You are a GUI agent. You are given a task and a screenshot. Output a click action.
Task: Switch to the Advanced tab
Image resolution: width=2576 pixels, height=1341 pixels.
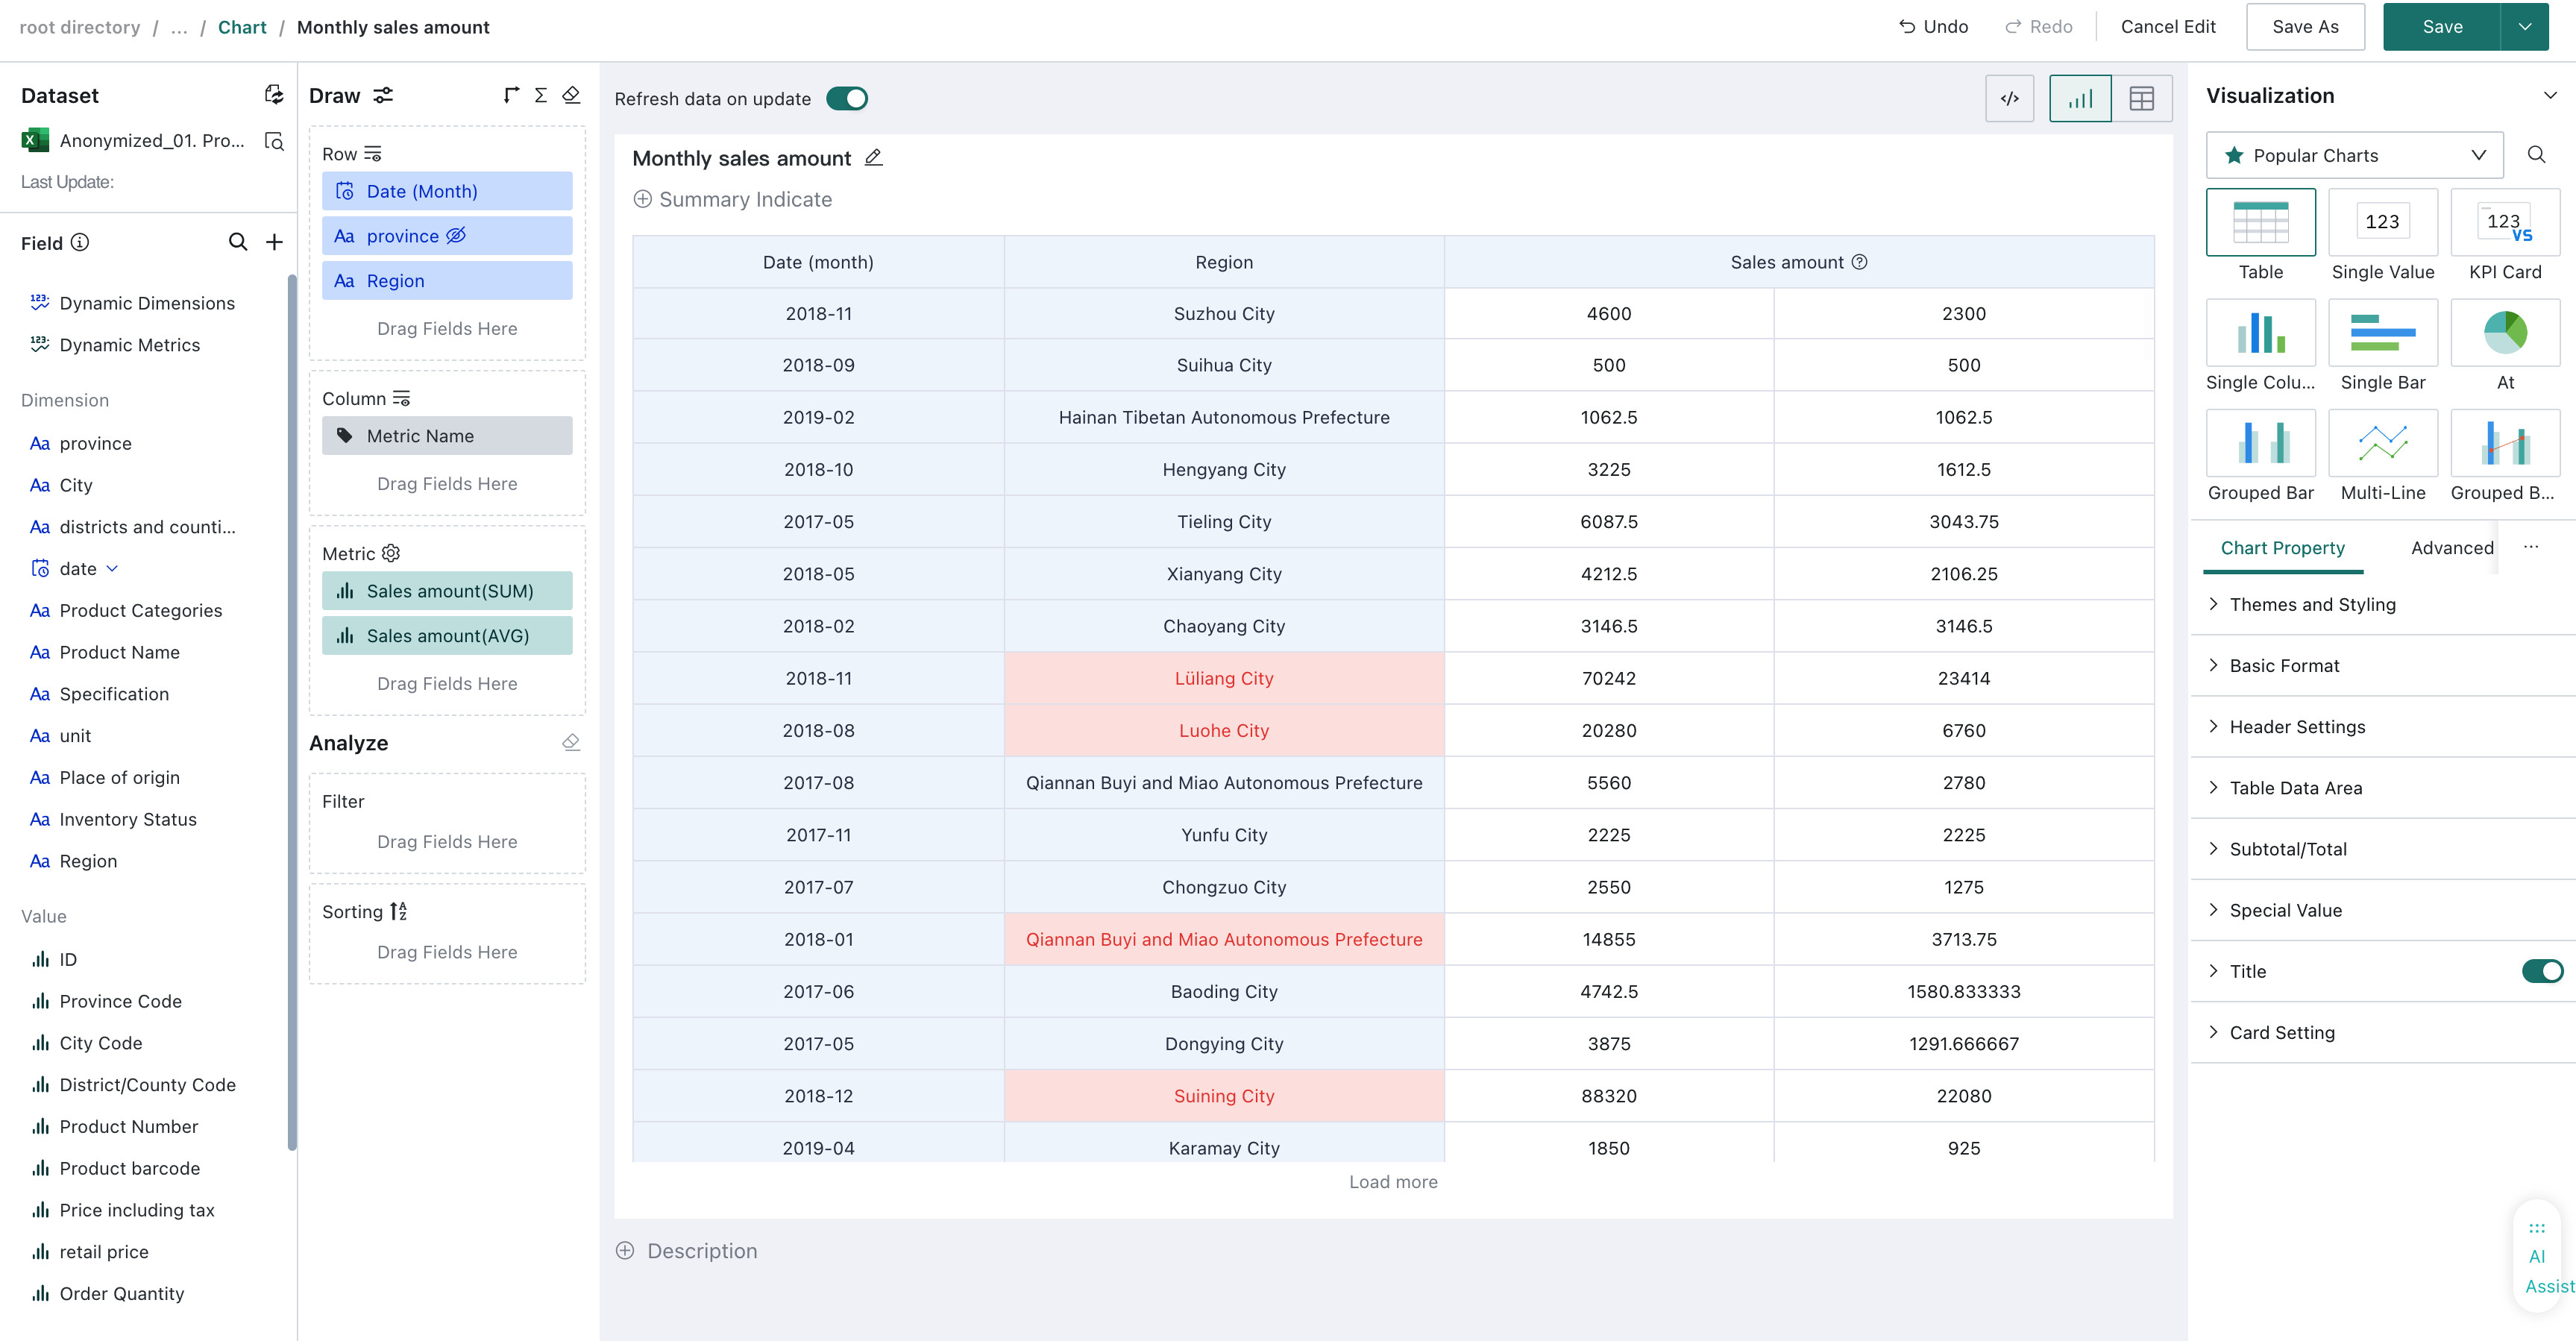coord(2451,548)
